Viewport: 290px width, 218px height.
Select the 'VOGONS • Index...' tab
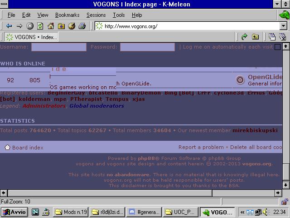31,37
